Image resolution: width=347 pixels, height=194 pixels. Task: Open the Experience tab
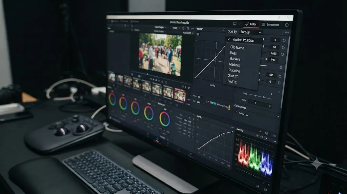270,24
